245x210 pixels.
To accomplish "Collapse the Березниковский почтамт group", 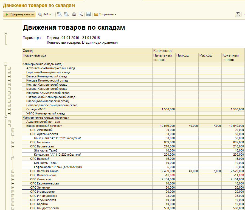I will [x=9, y=126].
